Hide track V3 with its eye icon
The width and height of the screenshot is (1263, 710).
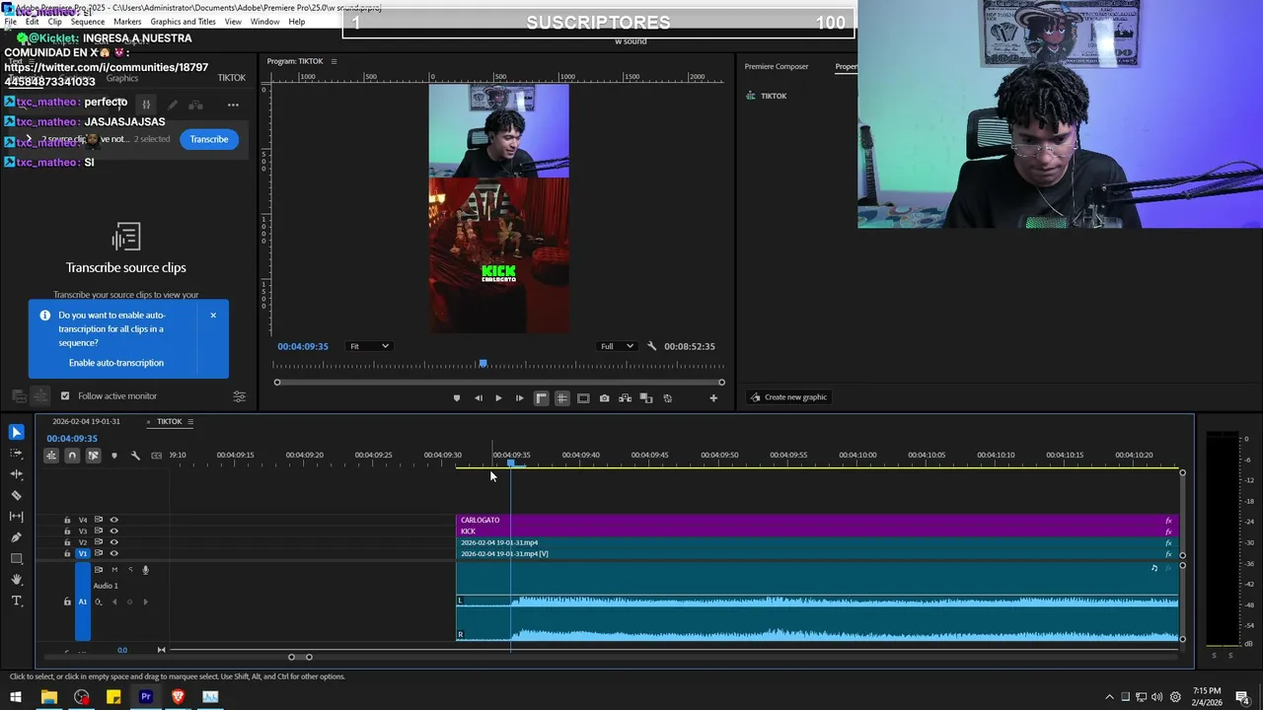113,531
